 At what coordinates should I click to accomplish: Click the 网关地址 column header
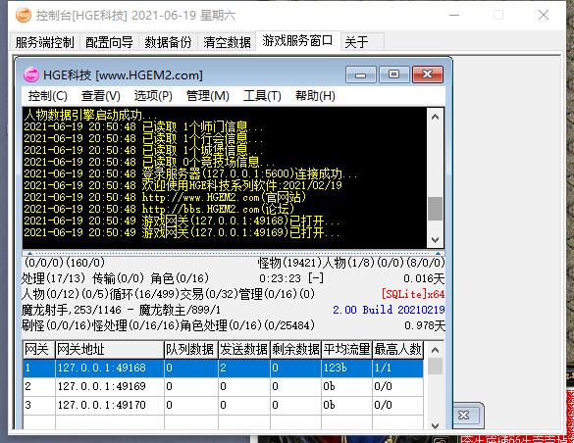(x=110, y=350)
